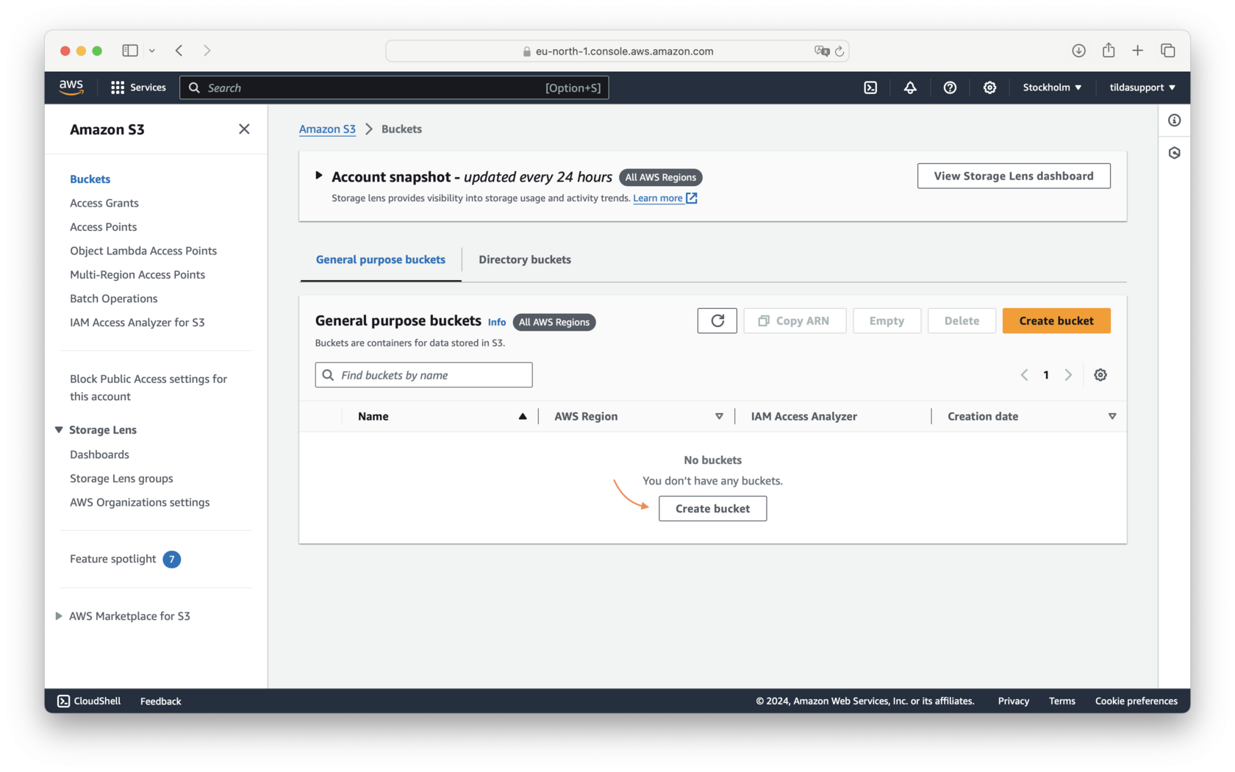Open the hexagon panel icon below the info icon

tap(1174, 153)
